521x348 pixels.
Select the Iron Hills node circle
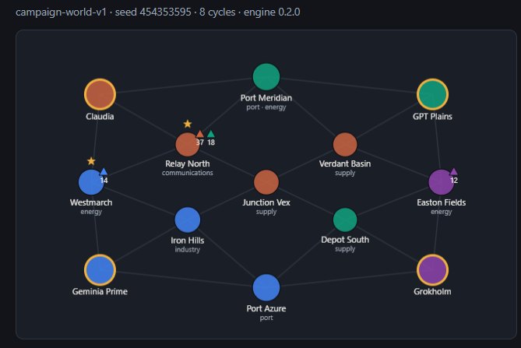point(188,220)
